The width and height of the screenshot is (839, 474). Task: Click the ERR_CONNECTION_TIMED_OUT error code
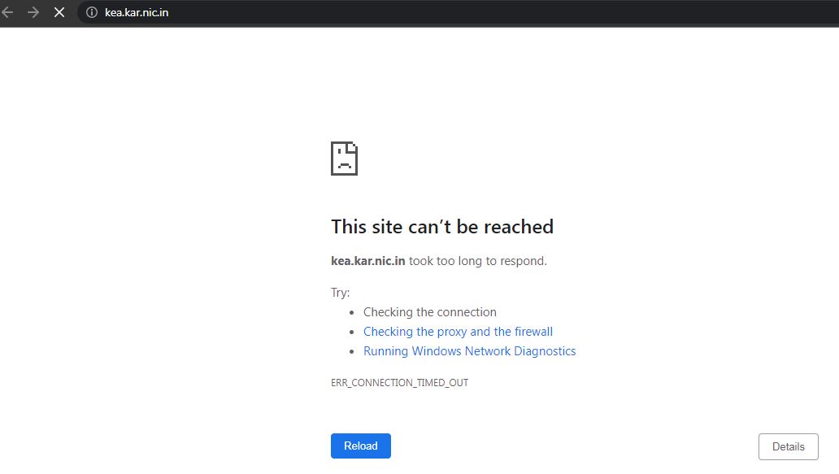click(399, 382)
